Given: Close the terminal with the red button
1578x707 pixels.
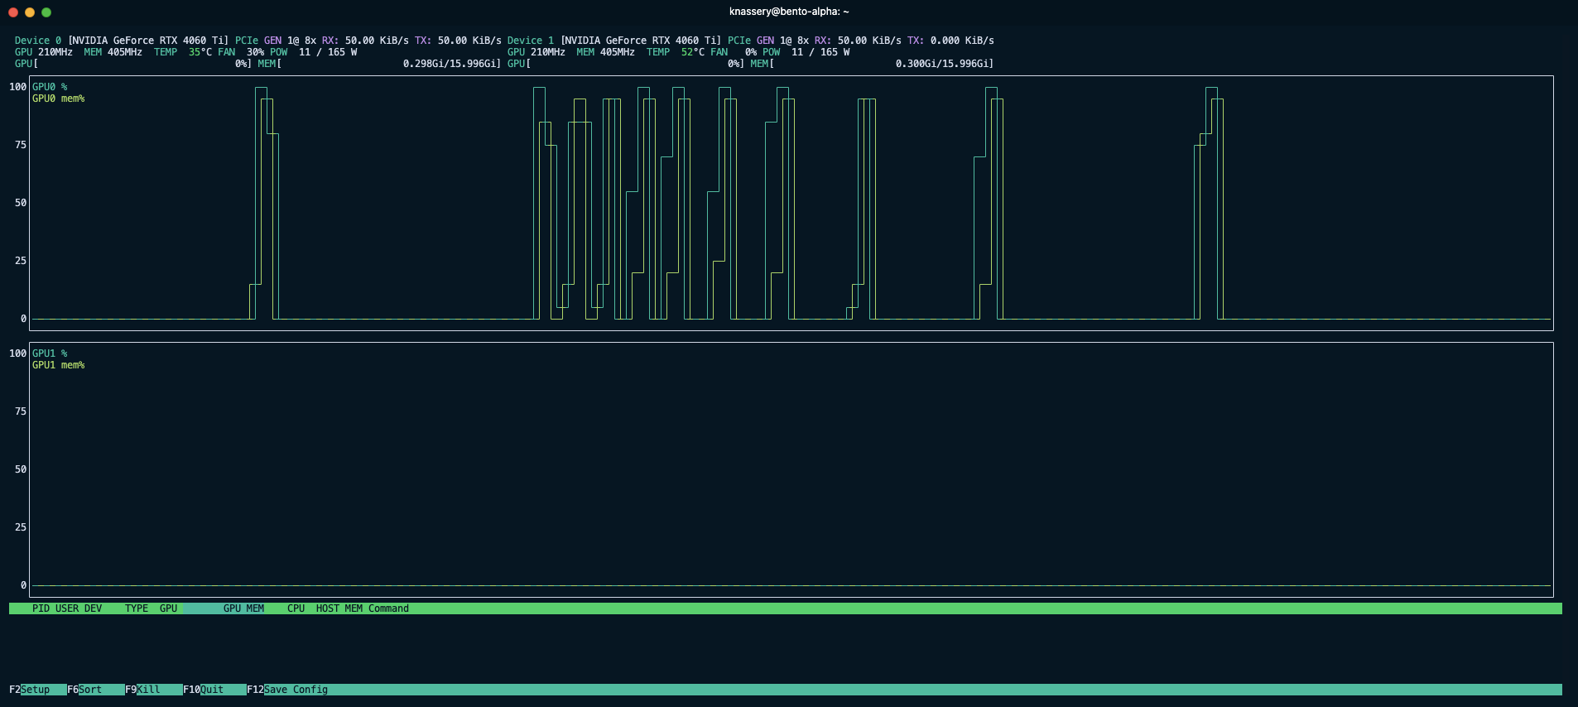Looking at the screenshot, I should [x=13, y=12].
